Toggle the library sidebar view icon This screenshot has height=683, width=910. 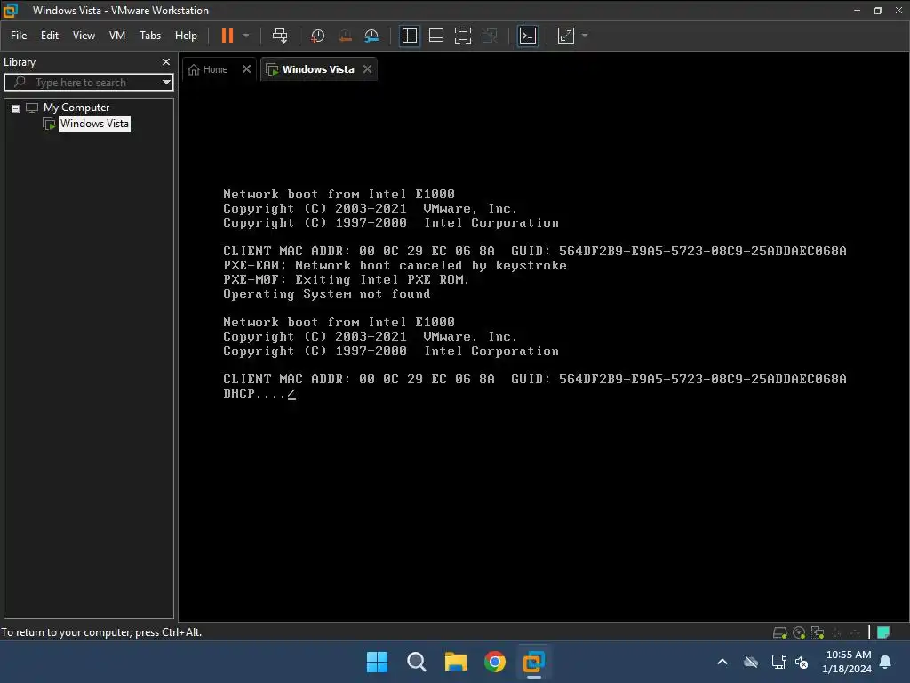coord(409,36)
